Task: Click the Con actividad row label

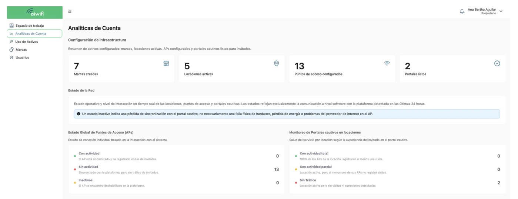Action: click(x=89, y=153)
